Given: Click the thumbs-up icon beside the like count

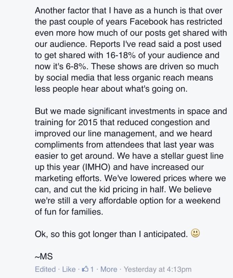Looking at the screenshot, I should [85, 270].
